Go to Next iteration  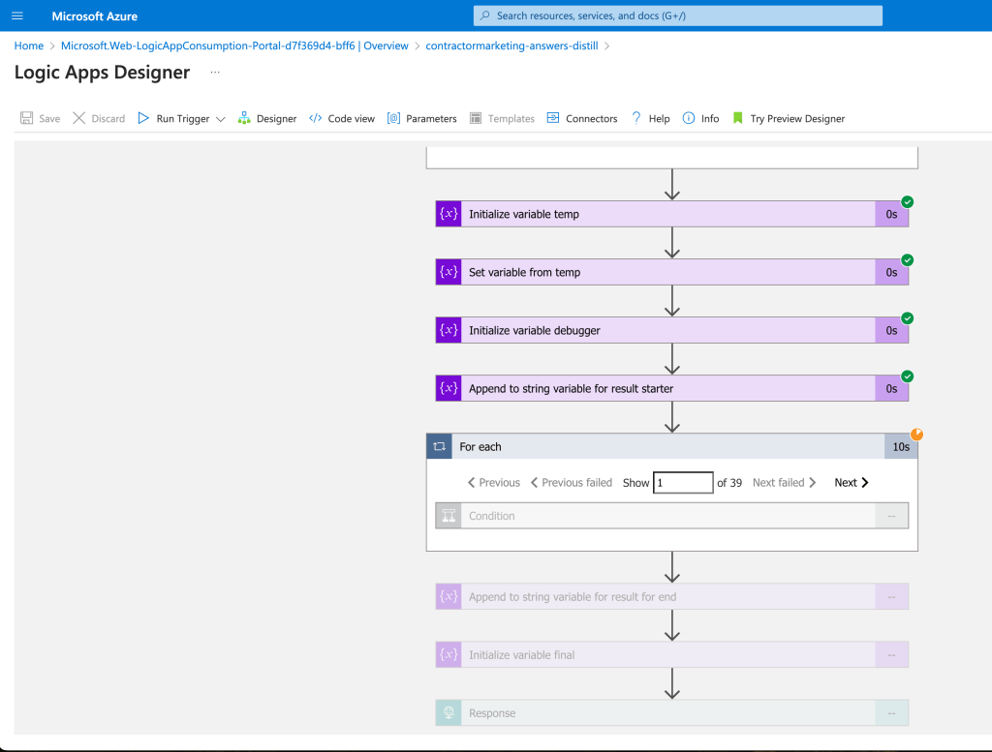coord(852,483)
